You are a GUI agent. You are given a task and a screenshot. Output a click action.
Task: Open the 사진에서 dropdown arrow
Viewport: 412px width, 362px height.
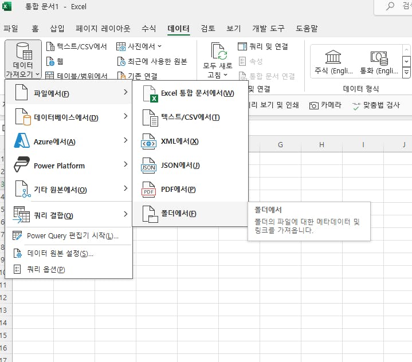159,46
